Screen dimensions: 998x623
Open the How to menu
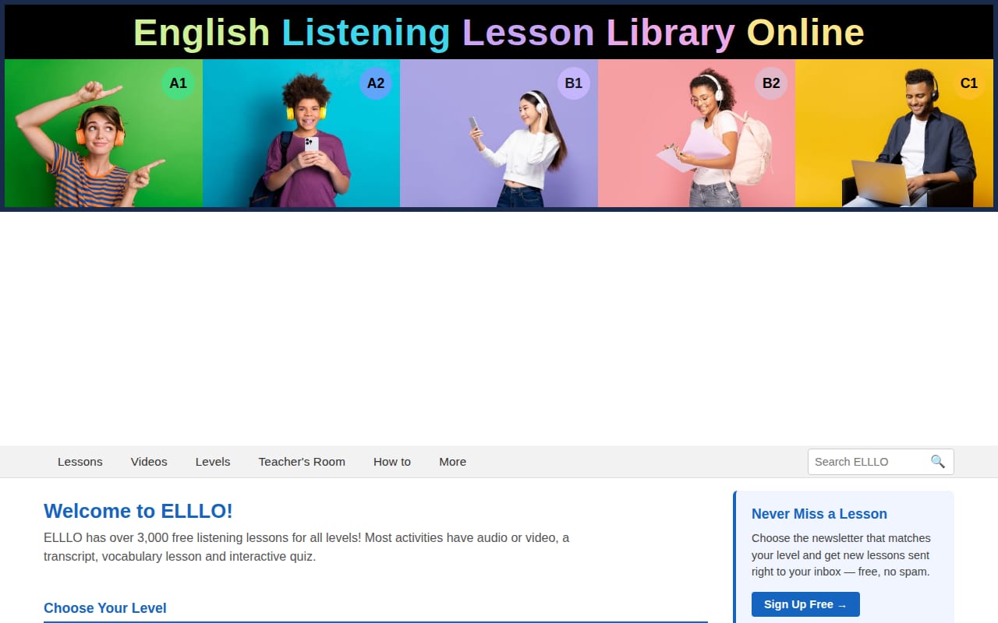pos(392,462)
